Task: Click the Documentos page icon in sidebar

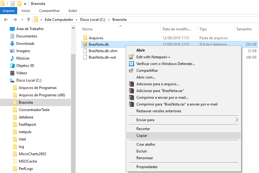Action: tap(12, 36)
